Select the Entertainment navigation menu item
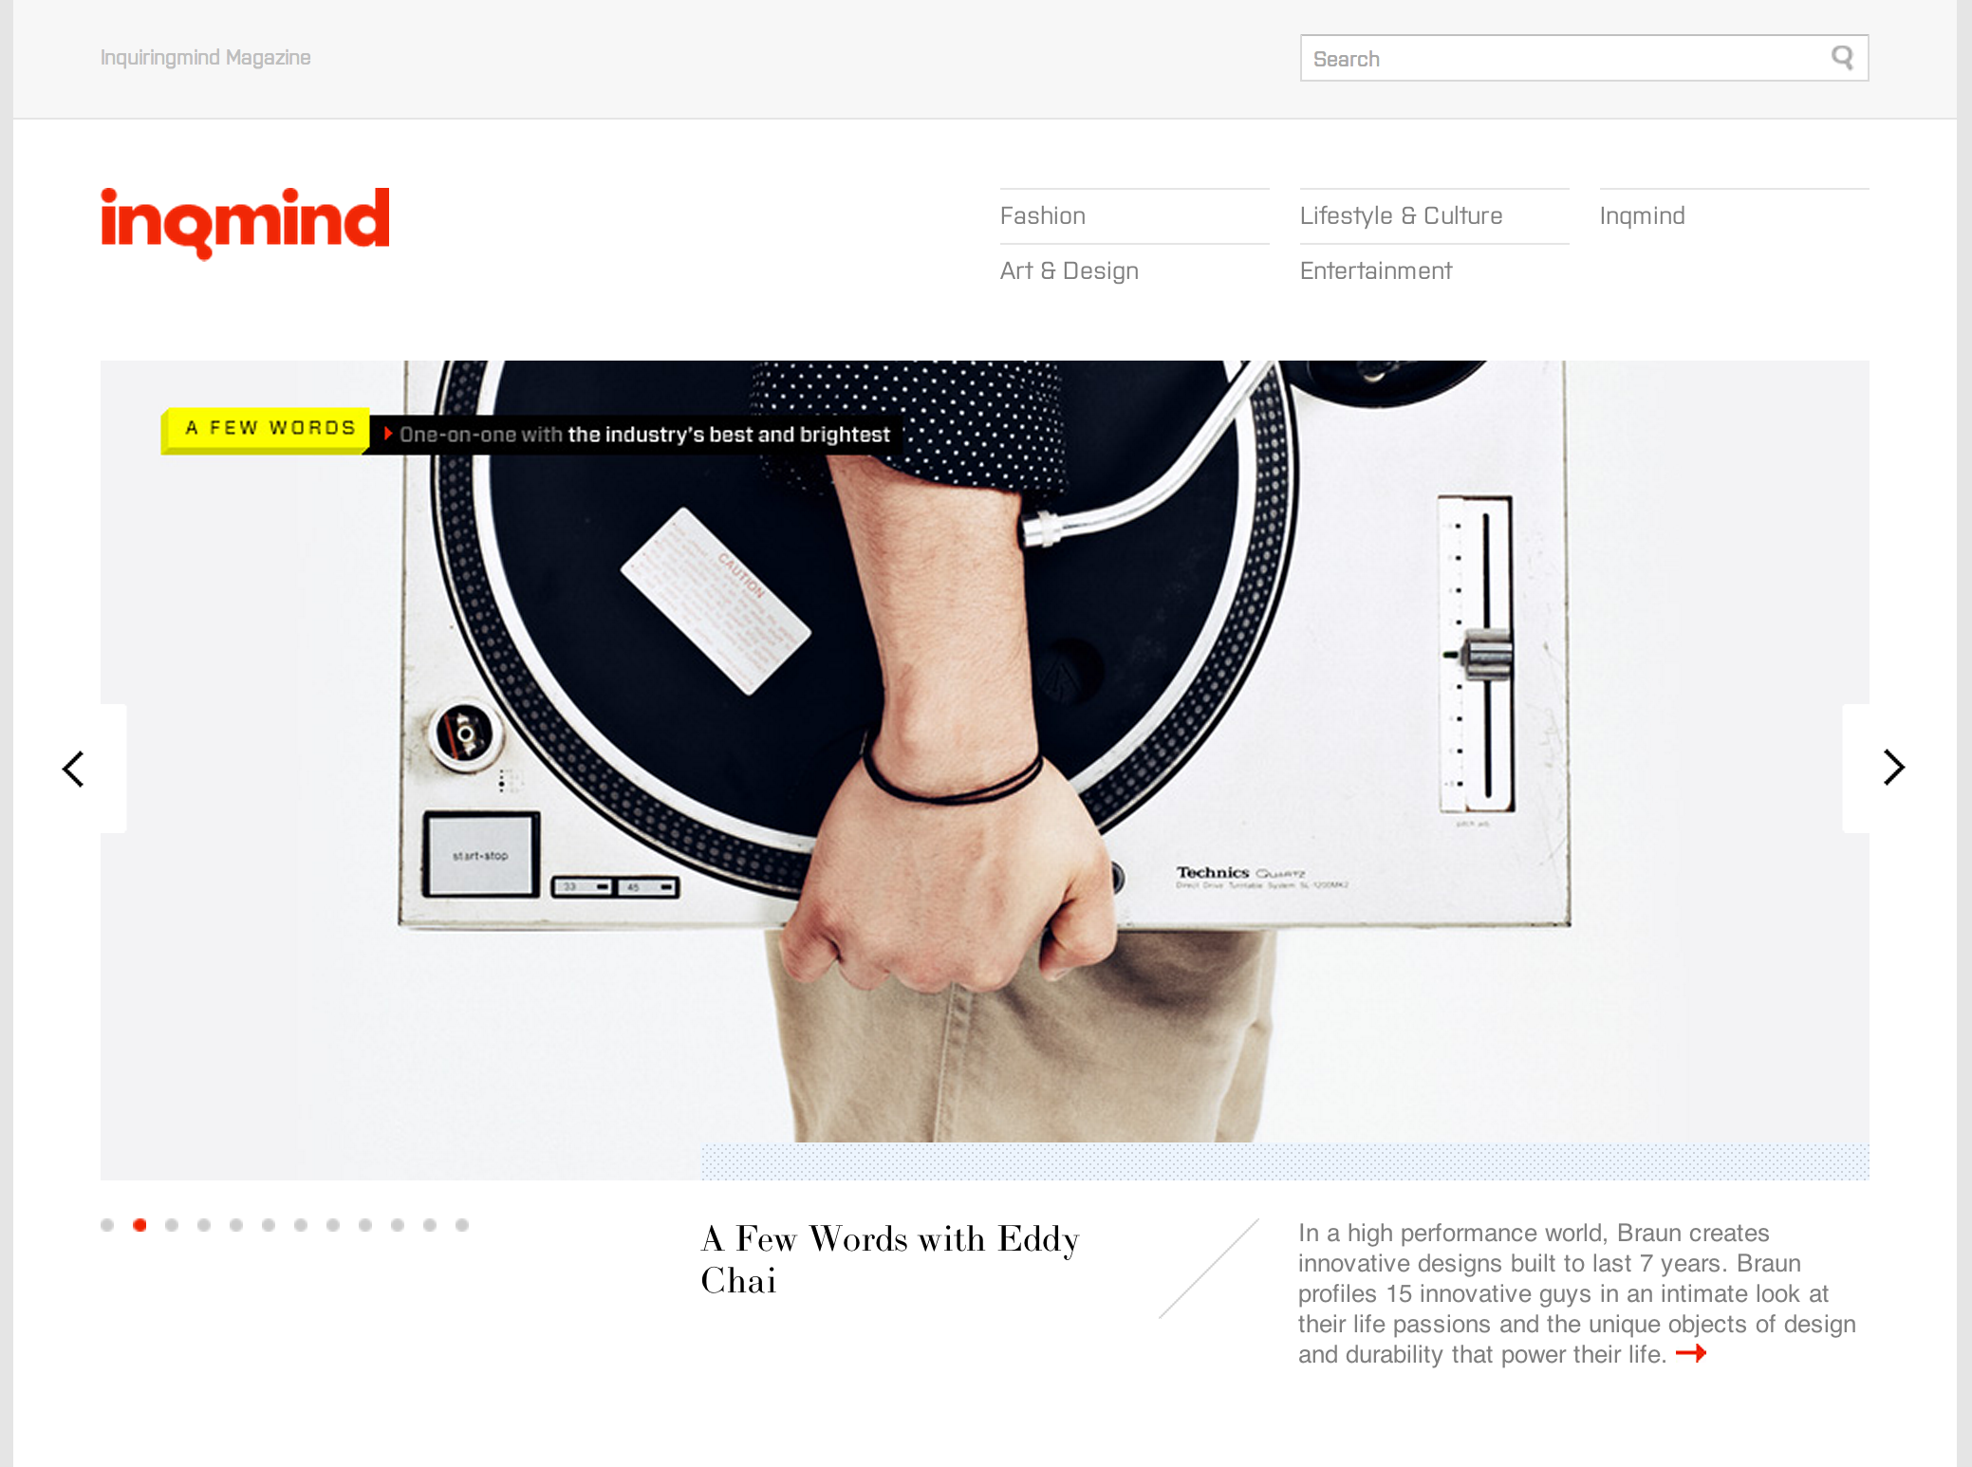The width and height of the screenshot is (1972, 1467). coord(1377,269)
